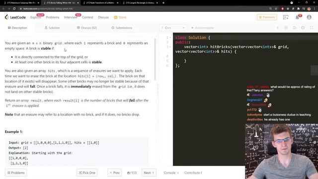Click the panel divider drag handle
The width and height of the screenshot is (318, 179).
click(158, 90)
